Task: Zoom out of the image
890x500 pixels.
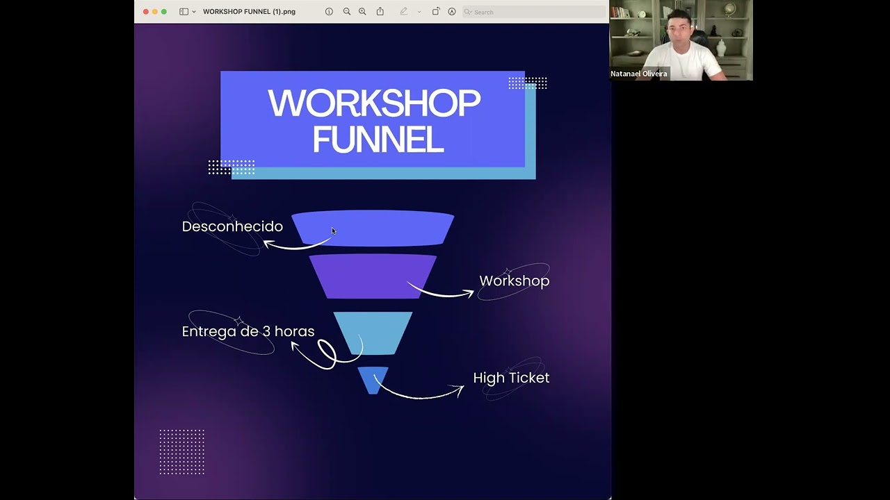Action: [x=346, y=12]
